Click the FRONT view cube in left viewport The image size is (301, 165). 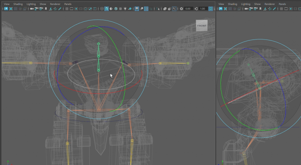(202, 26)
